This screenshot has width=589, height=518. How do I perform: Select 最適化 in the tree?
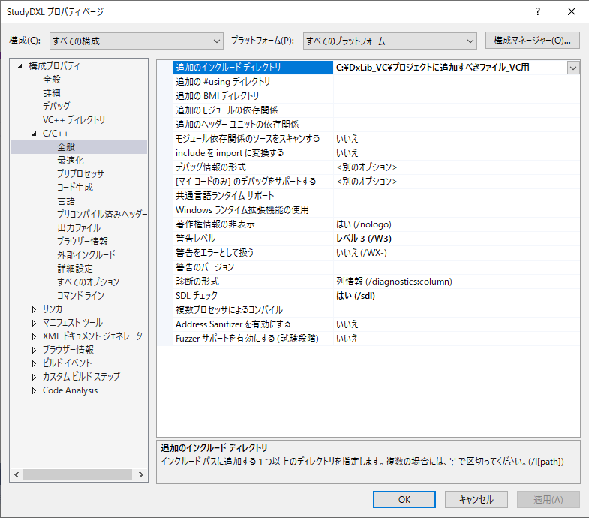[71, 161]
